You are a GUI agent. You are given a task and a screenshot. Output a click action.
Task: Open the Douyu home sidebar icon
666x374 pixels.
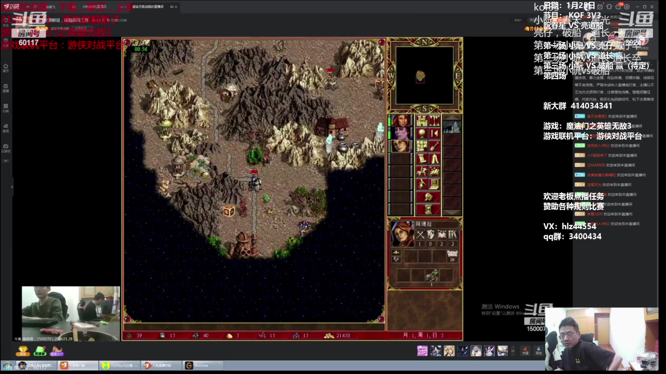[x=6, y=68]
